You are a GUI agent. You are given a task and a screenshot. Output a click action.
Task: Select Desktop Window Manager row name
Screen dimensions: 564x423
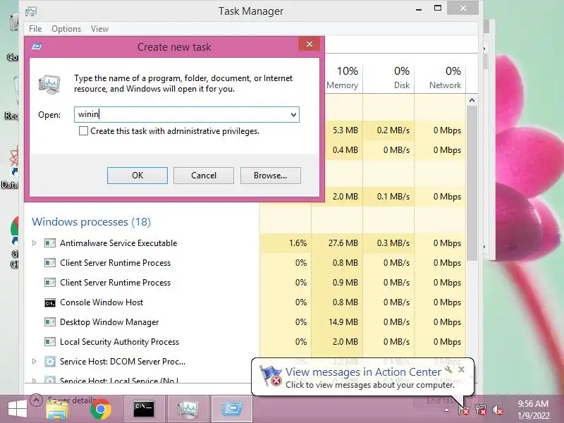pos(109,322)
